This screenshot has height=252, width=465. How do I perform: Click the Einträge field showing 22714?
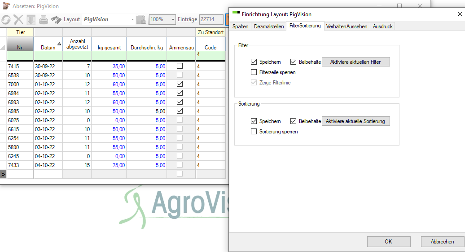211,20
